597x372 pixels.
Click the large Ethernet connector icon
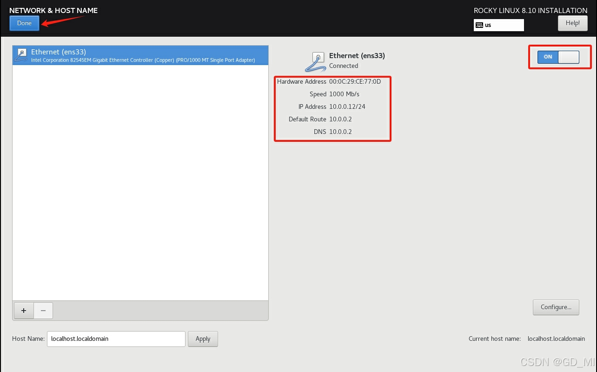click(316, 62)
